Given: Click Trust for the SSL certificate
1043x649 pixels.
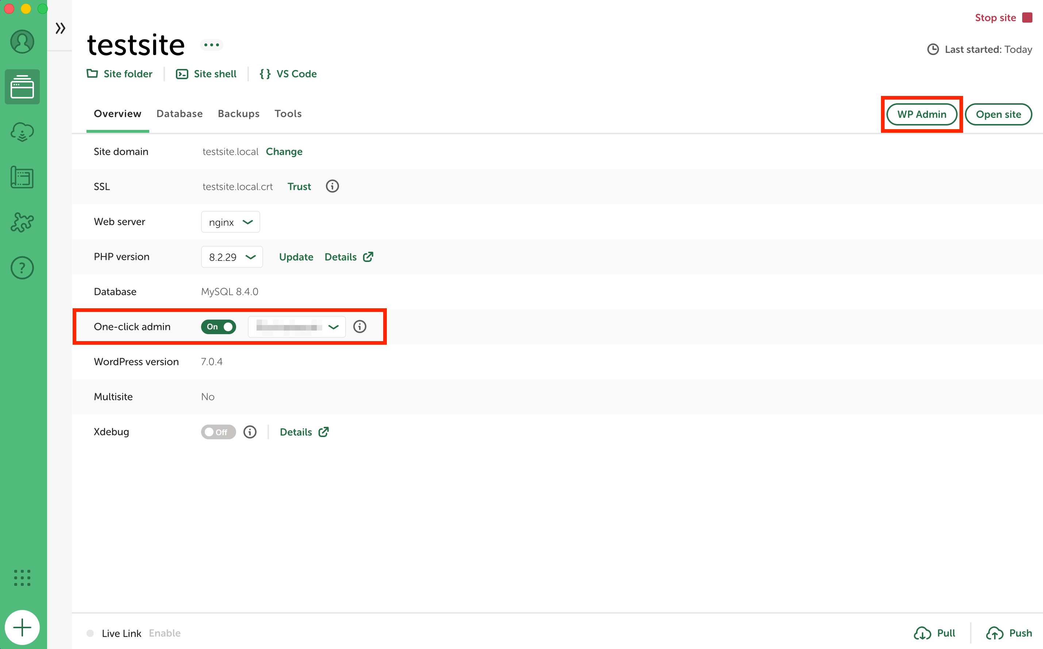Looking at the screenshot, I should point(299,187).
